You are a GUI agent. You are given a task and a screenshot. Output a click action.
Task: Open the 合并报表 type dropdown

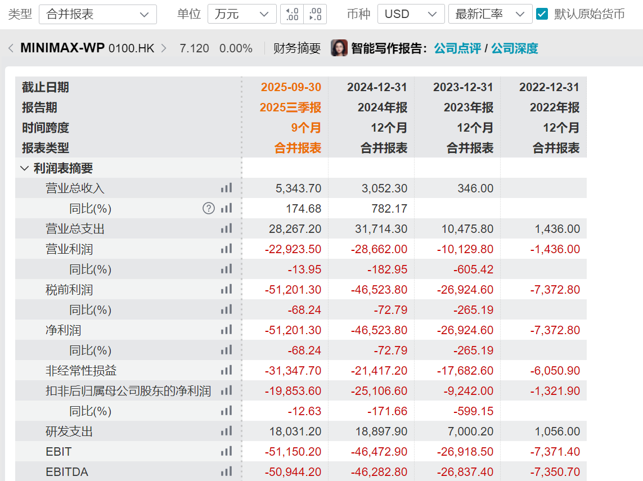click(98, 14)
